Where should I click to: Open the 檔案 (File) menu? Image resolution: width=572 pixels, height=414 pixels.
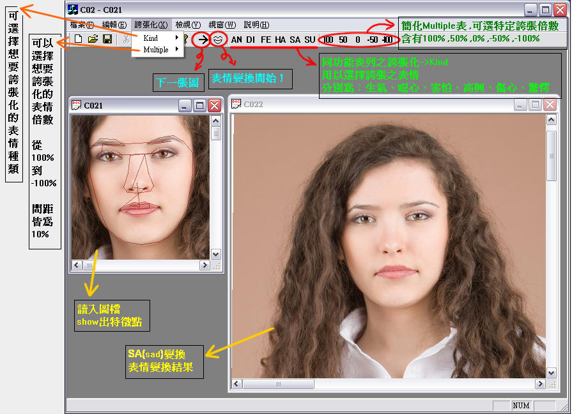pyautogui.click(x=82, y=25)
